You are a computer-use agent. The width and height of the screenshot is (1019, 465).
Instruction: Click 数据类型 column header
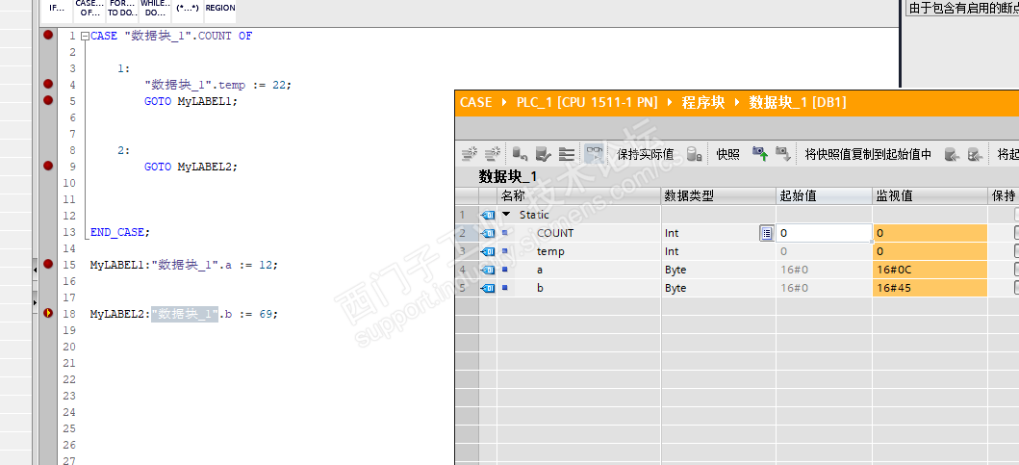tap(719, 195)
